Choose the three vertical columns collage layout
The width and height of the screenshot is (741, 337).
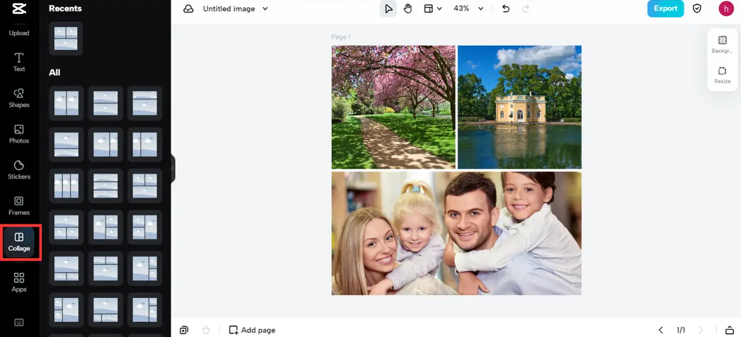[66, 186]
